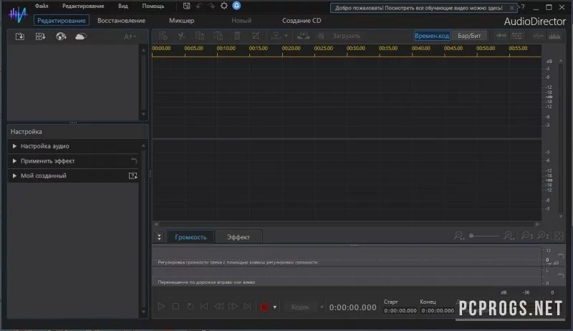Click the red record button
Image resolution: width=573 pixels, height=331 pixels.
click(x=264, y=307)
